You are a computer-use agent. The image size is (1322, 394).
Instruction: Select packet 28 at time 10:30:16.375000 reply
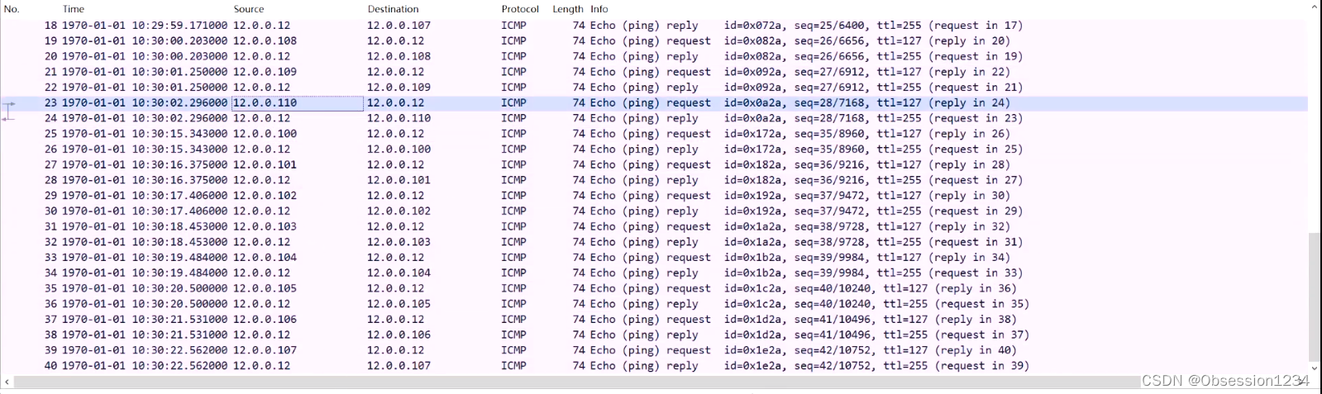[x=654, y=180]
